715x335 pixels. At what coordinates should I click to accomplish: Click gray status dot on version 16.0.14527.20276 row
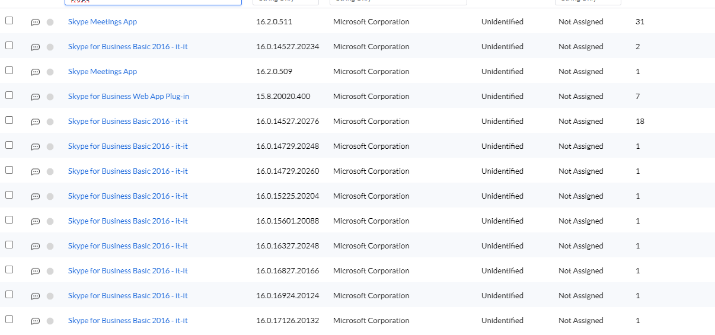point(50,122)
